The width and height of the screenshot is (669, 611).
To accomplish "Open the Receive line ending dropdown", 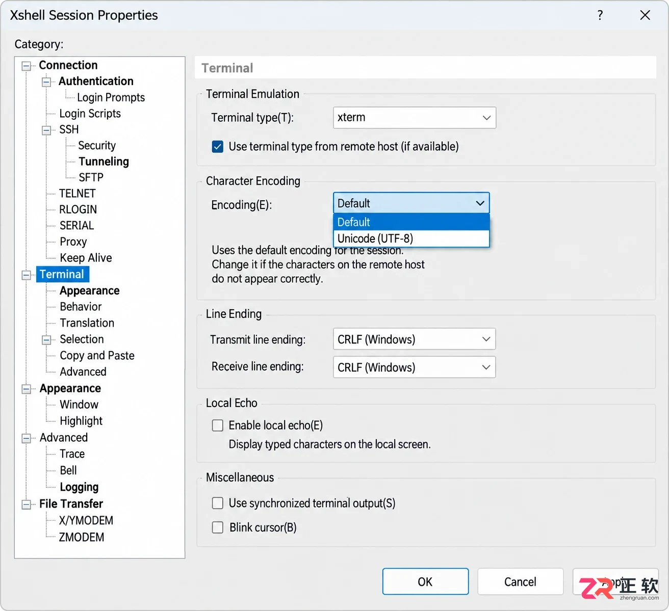I will tap(415, 367).
